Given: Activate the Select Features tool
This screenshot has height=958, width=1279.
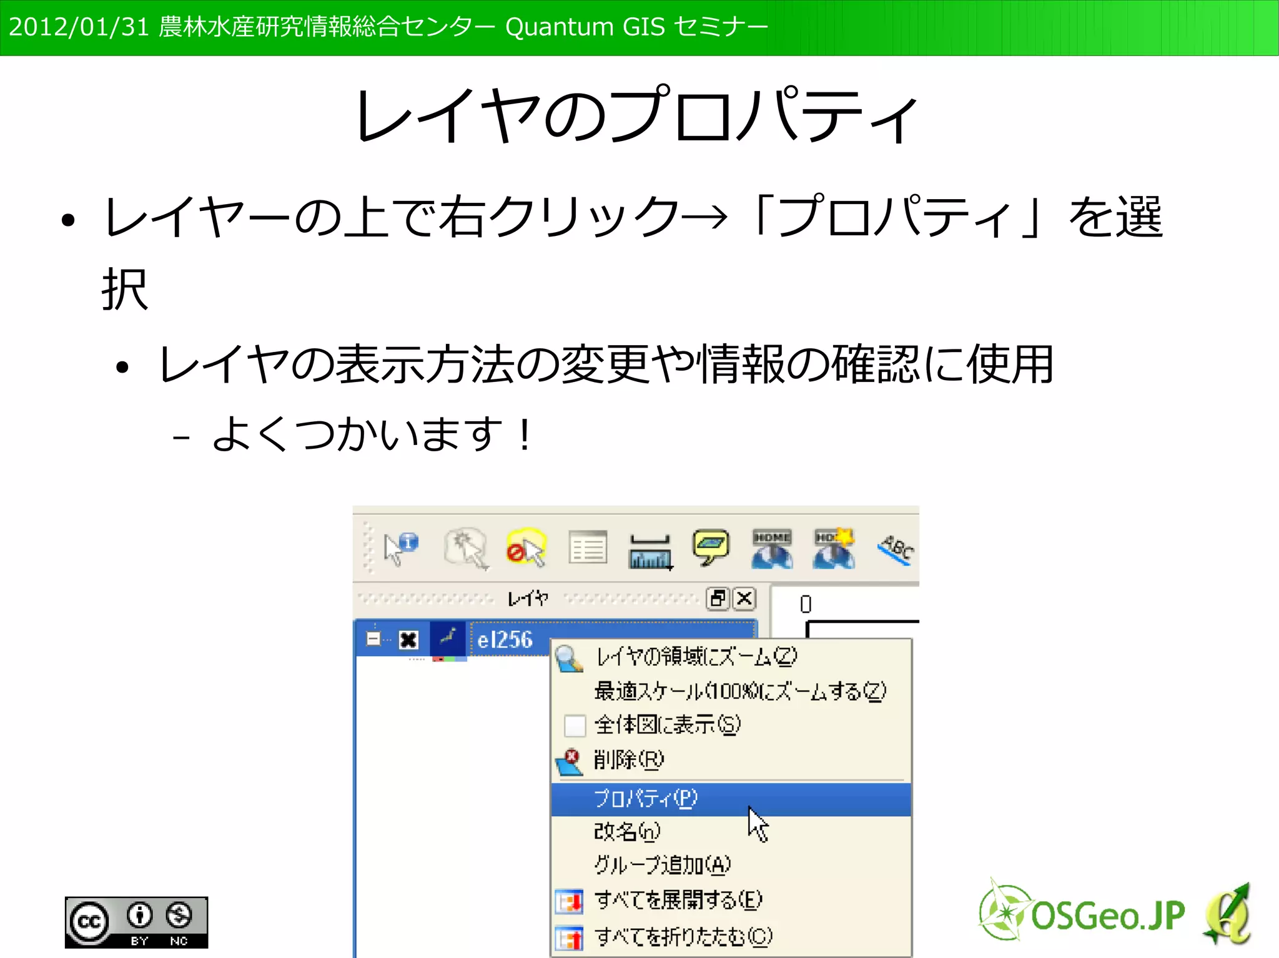Looking at the screenshot, I should tap(466, 549).
